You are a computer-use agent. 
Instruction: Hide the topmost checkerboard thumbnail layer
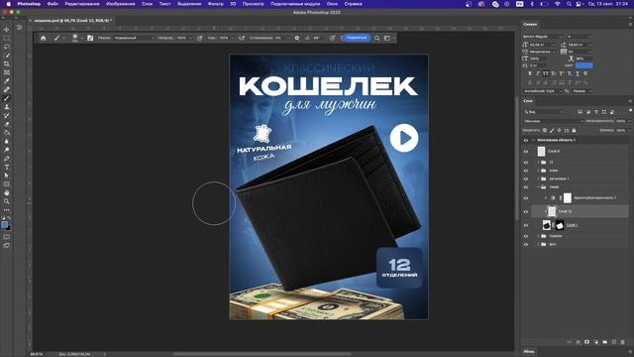pyautogui.click(x=526, y=152)
